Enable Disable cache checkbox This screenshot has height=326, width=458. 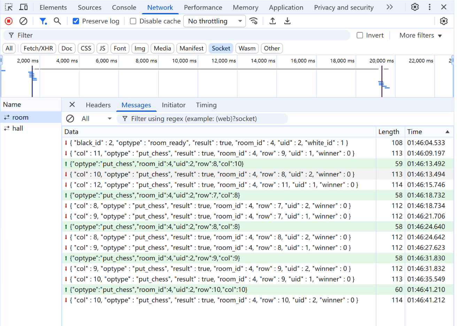point(133,21)
